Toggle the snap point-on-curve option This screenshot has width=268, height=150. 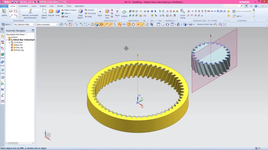coord(142,24)
